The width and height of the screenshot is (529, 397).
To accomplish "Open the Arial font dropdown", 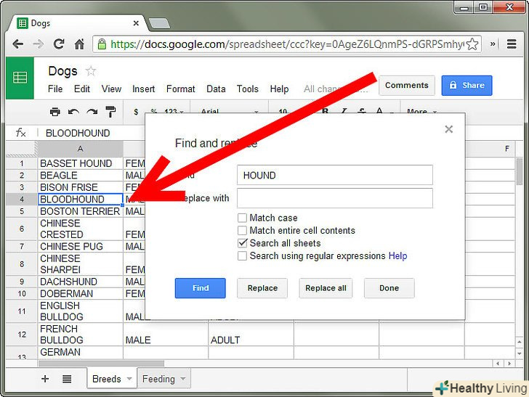I will 230,111.
